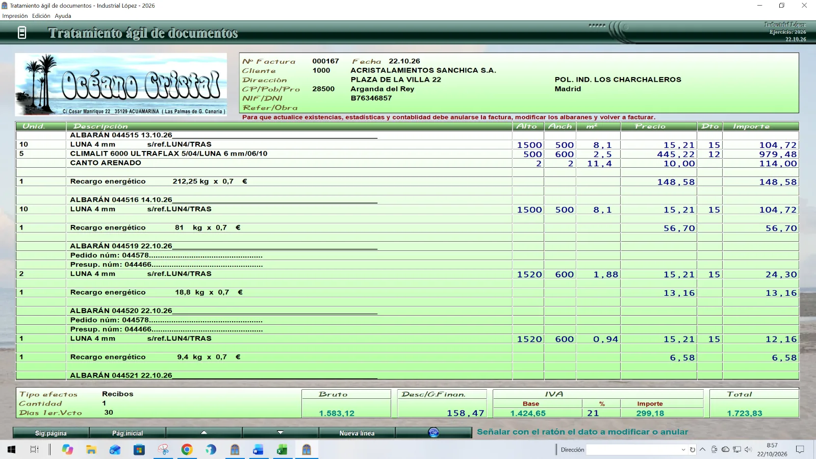Open Microsoft Store from the taskbar
Image resolution: width=816 pixels, height=459 pixels.
click(x=139, y=449)
